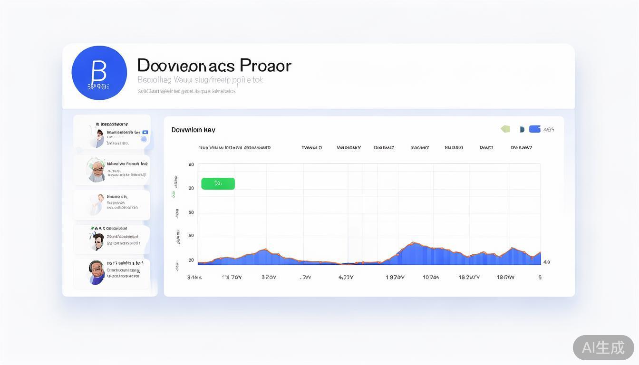The image size is (639, 365).
Task: Select the sunglasses avatar in fourth card
Action: click(x=98, y=240)
